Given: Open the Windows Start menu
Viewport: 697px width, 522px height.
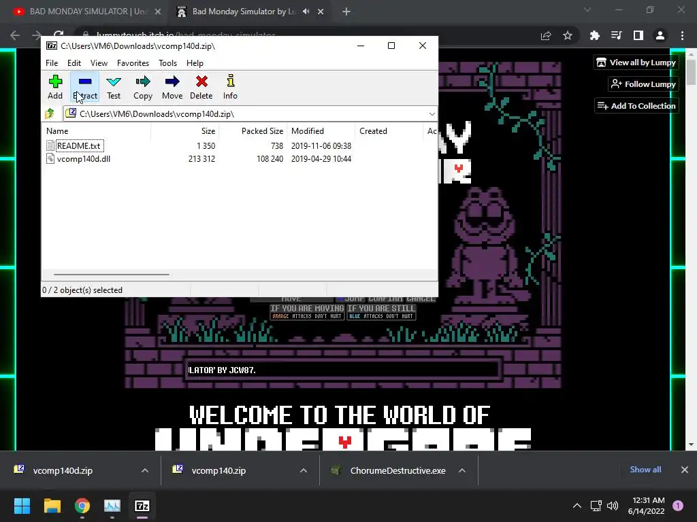Looking at the screenshot, I should (22, 506).
